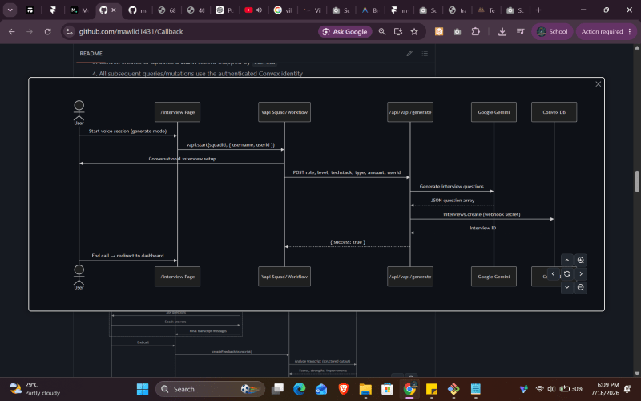Screen dimensions: 641x401
Task: Open the orange extension icon
Action: point(439,31)
